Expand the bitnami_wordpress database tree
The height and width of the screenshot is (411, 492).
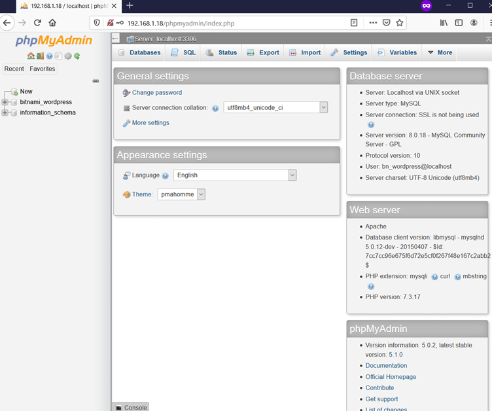tap(5, 102)
